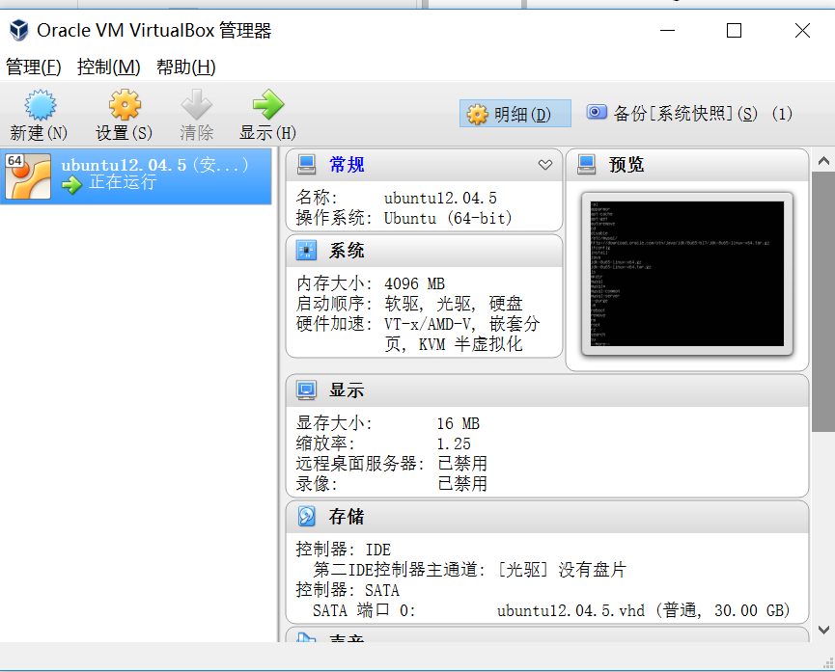This screenshot has height=672, width=835.
Task: Click the Display (显示) section screen icon
Action: point(306,390)
